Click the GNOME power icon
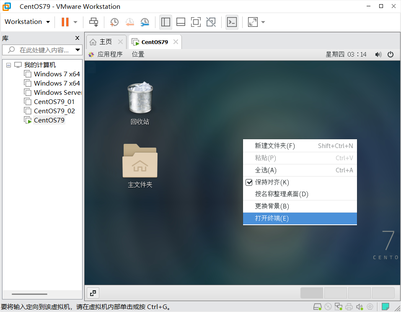The height and width of the screenshot is (312, 401). point(390,54)
